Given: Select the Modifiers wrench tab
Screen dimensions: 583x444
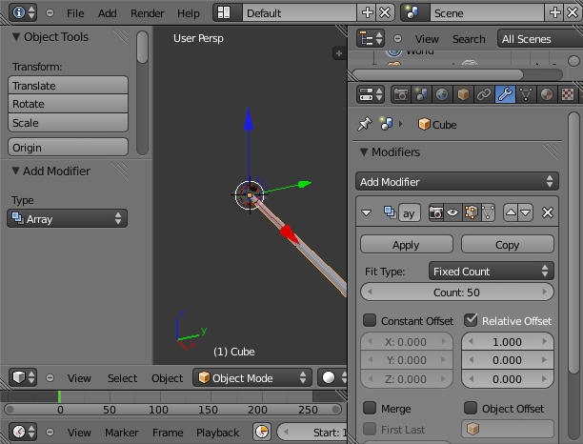Looking at the screenshot, I should 505,94.
